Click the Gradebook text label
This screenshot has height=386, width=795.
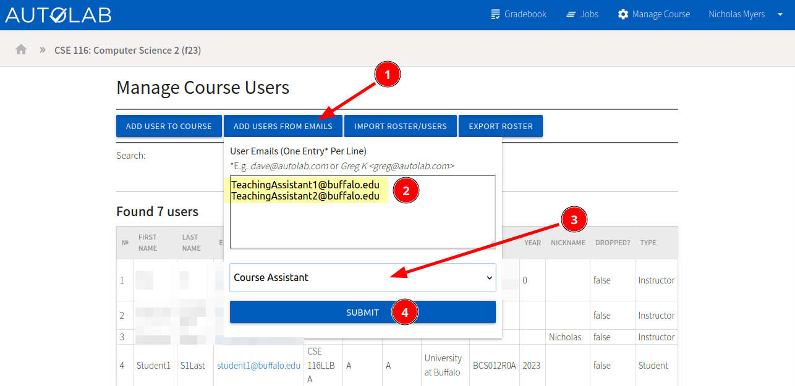525,14
